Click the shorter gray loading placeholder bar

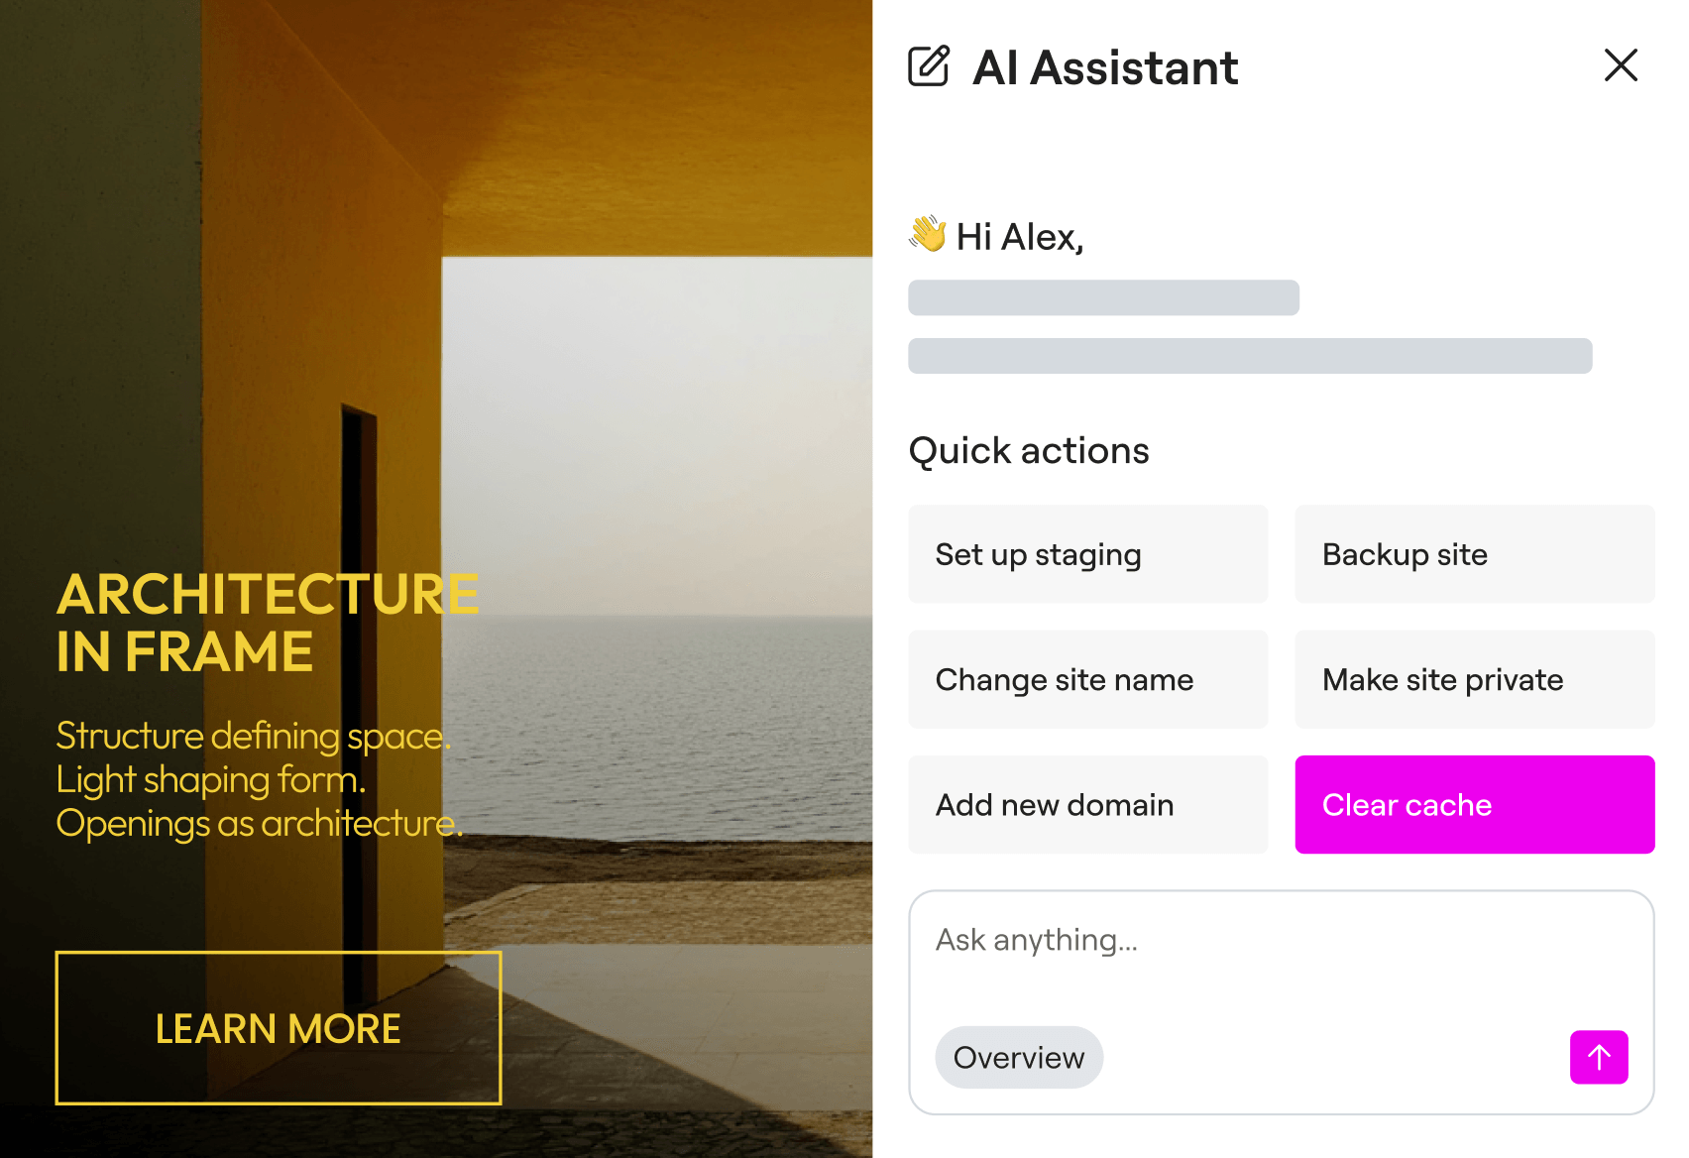coord(1103,297)
